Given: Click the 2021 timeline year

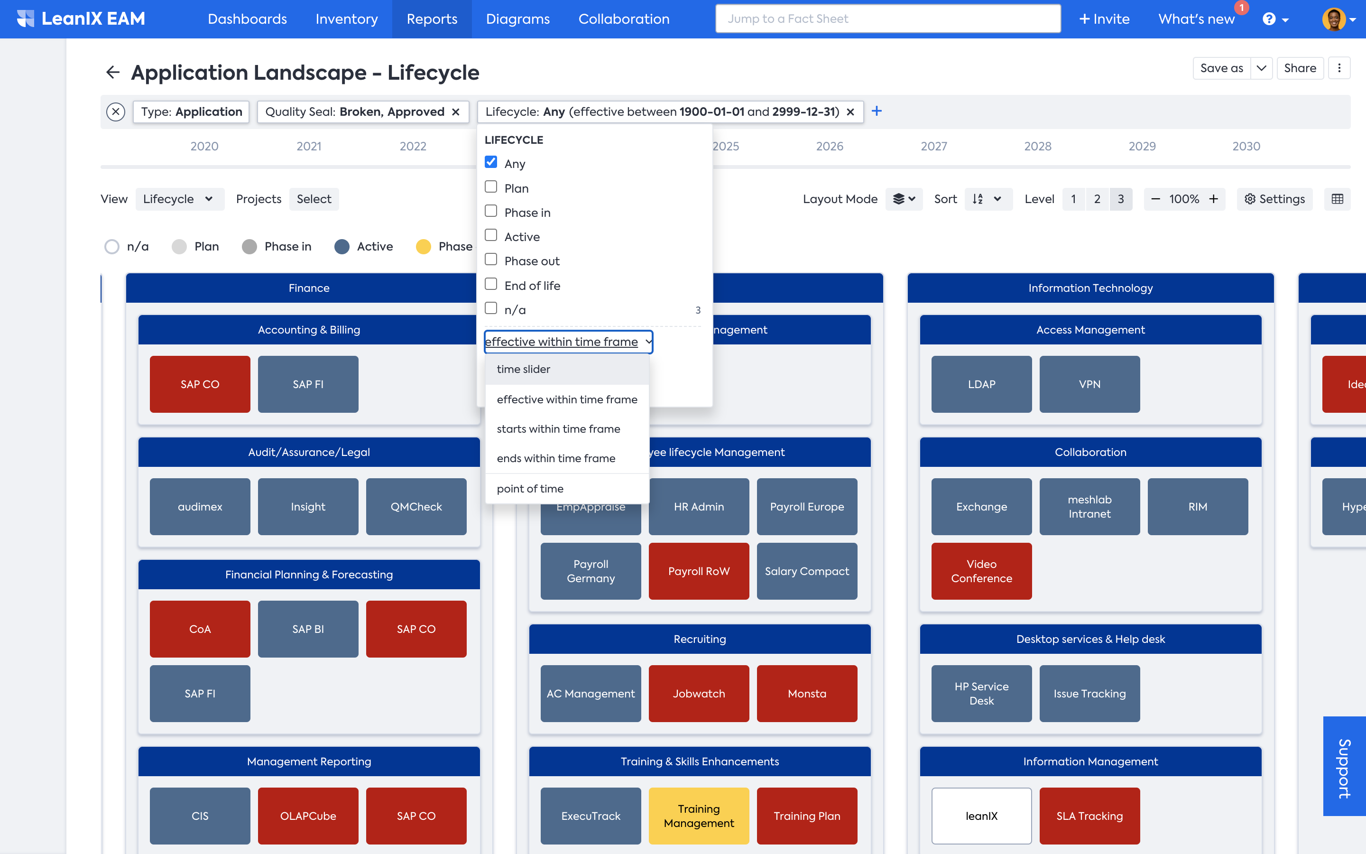Looking at the screenshot, I should point(309,146).
